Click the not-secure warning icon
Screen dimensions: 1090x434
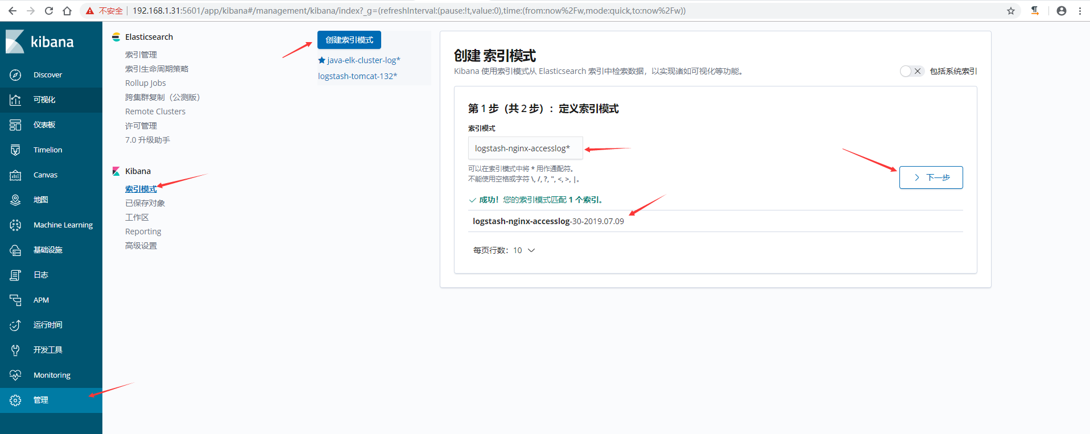pyautogui.click(x=90, y=11)
